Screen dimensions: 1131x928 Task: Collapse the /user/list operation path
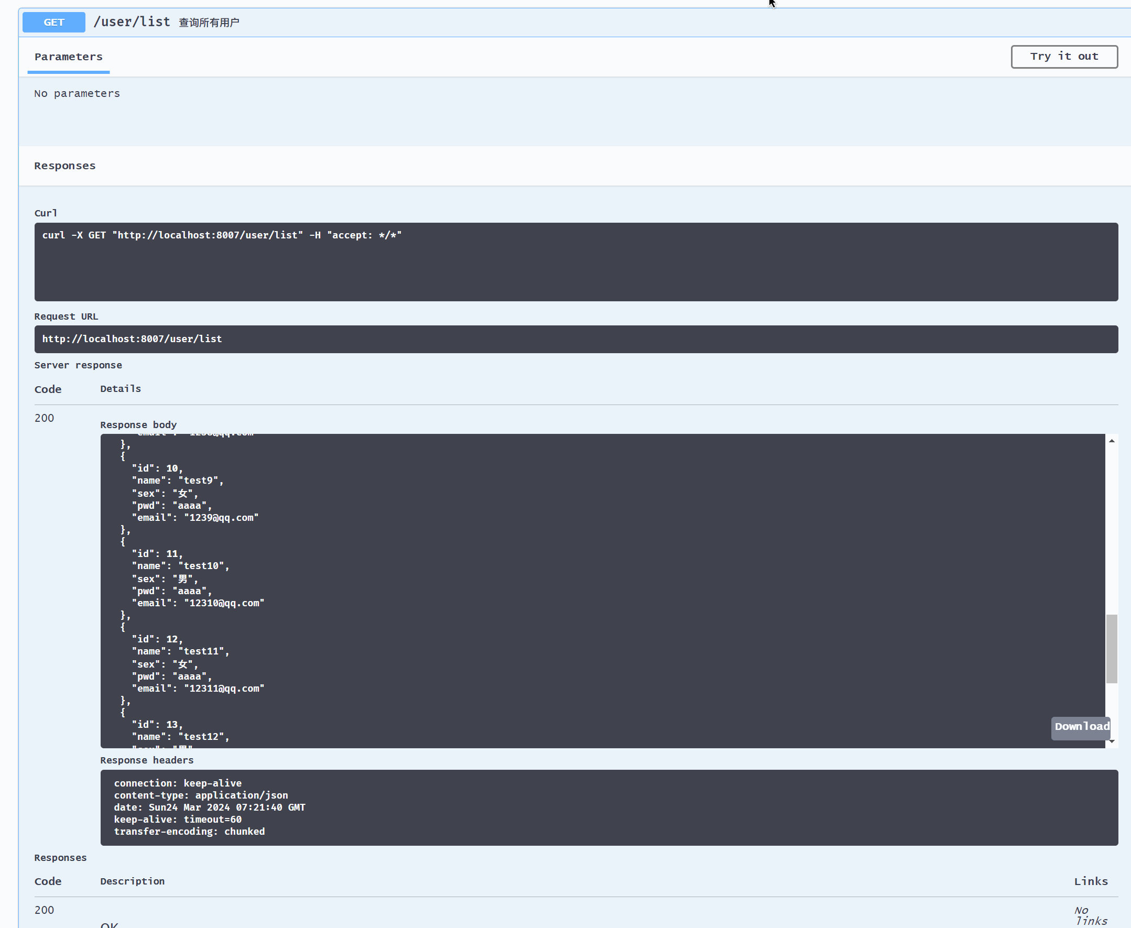point(132,22)
